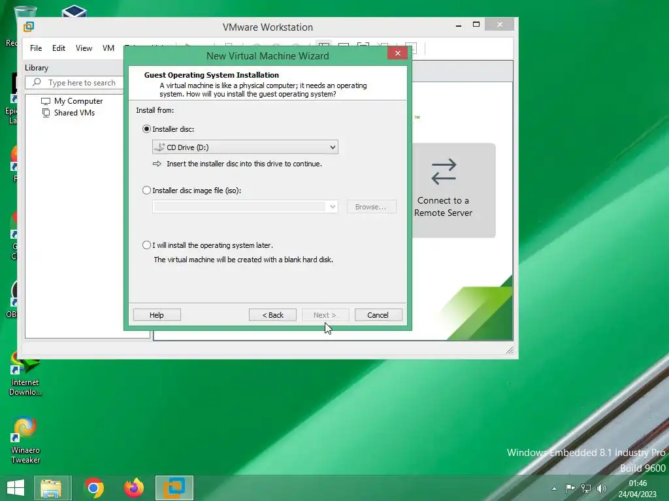
Task: Click the Action Center flag tray icon
Action: pos(570,489)
